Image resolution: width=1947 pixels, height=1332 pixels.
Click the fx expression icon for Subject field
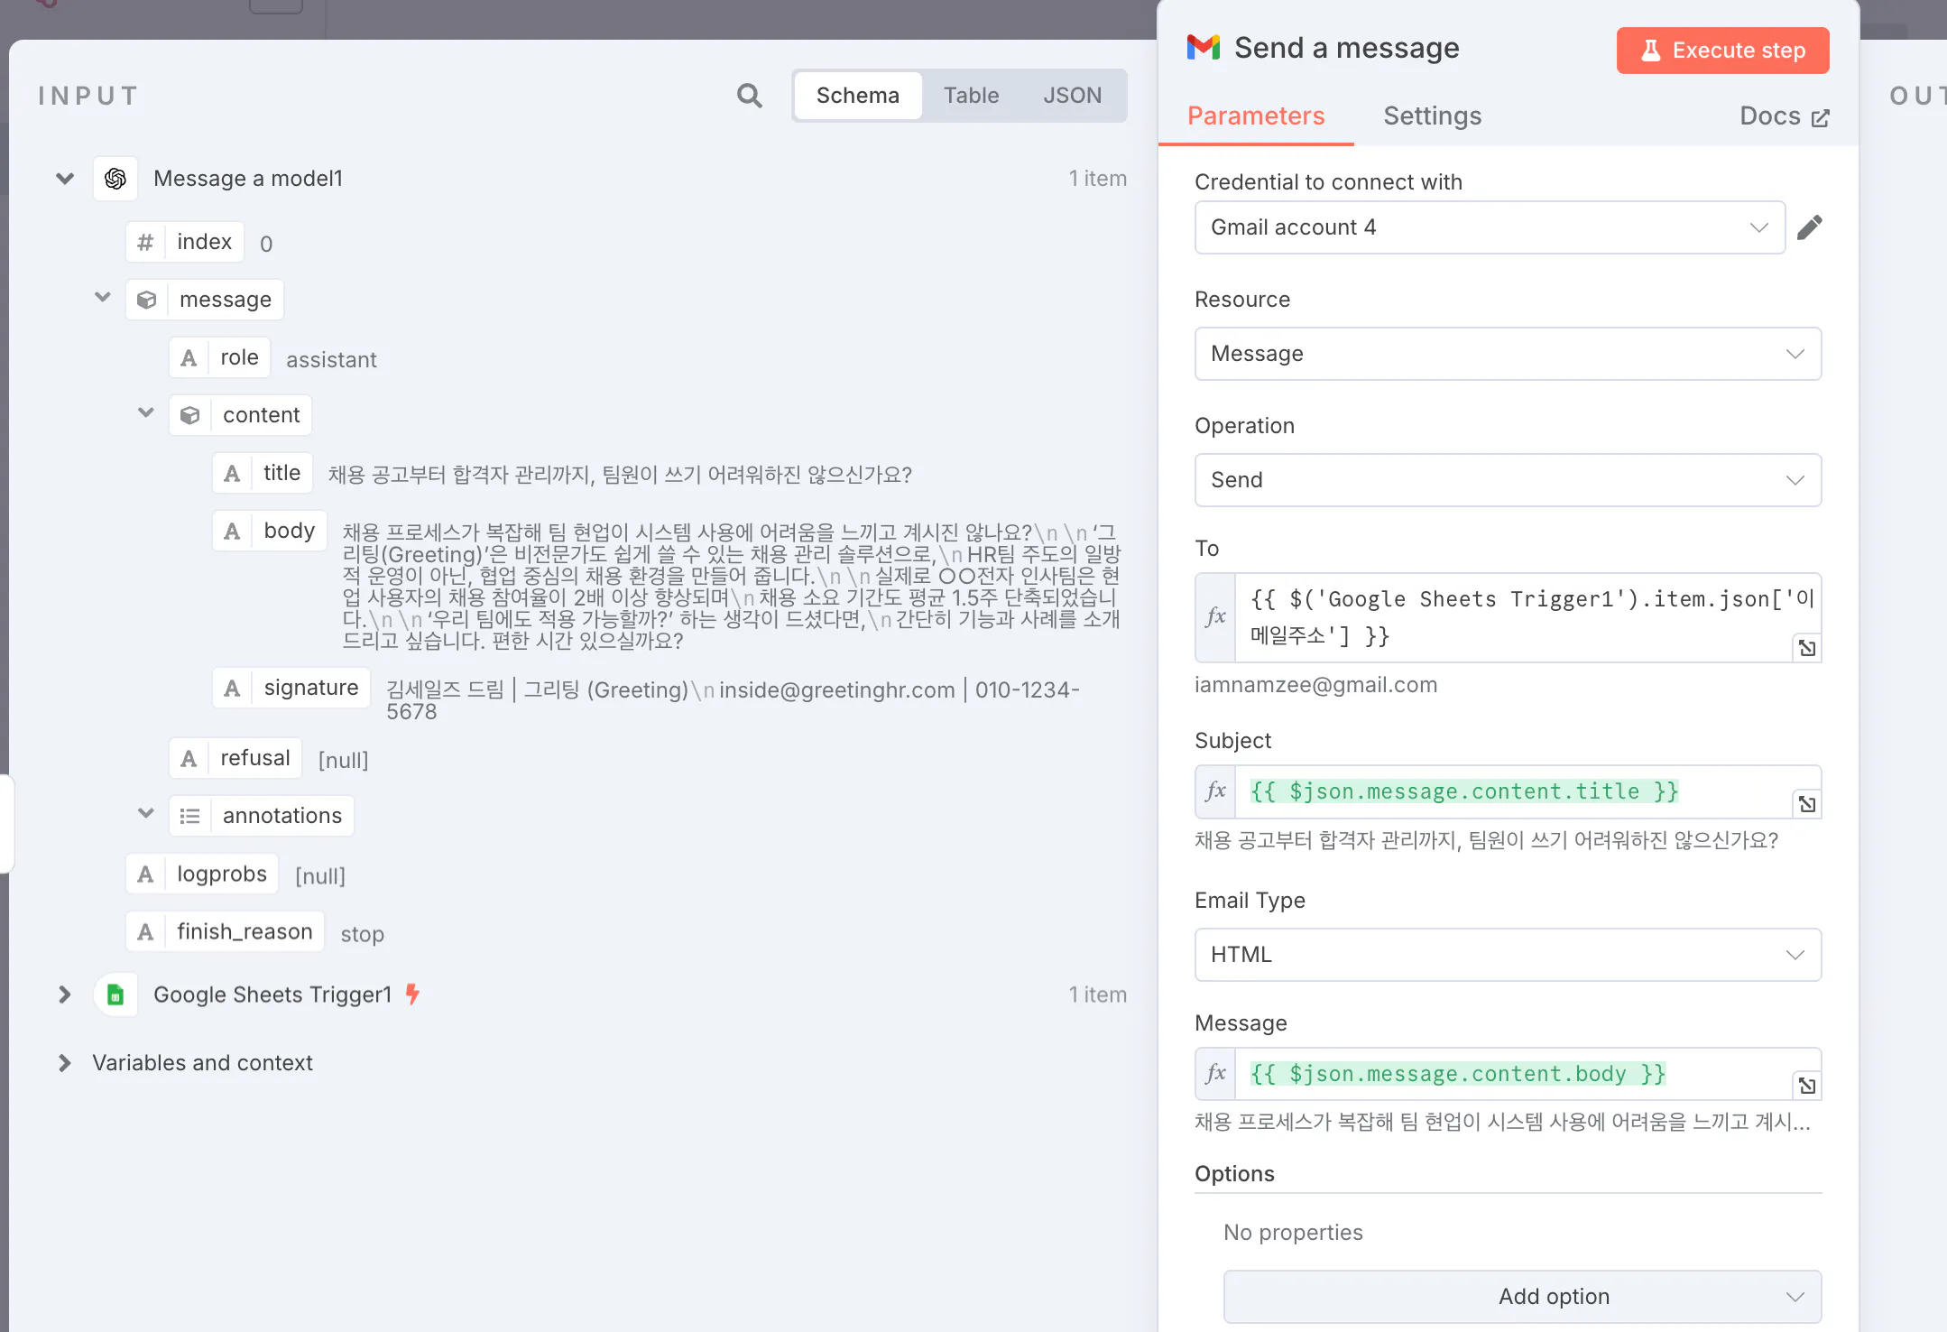coord(1215,791)
